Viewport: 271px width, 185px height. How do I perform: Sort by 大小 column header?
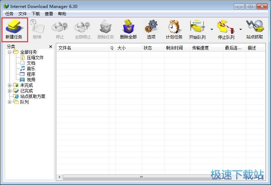pyautogui.click(x=129, y=48)
